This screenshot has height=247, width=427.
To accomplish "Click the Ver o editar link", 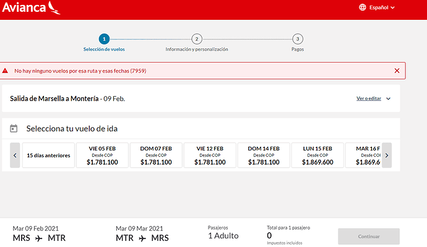I will (x=369, y=98).
